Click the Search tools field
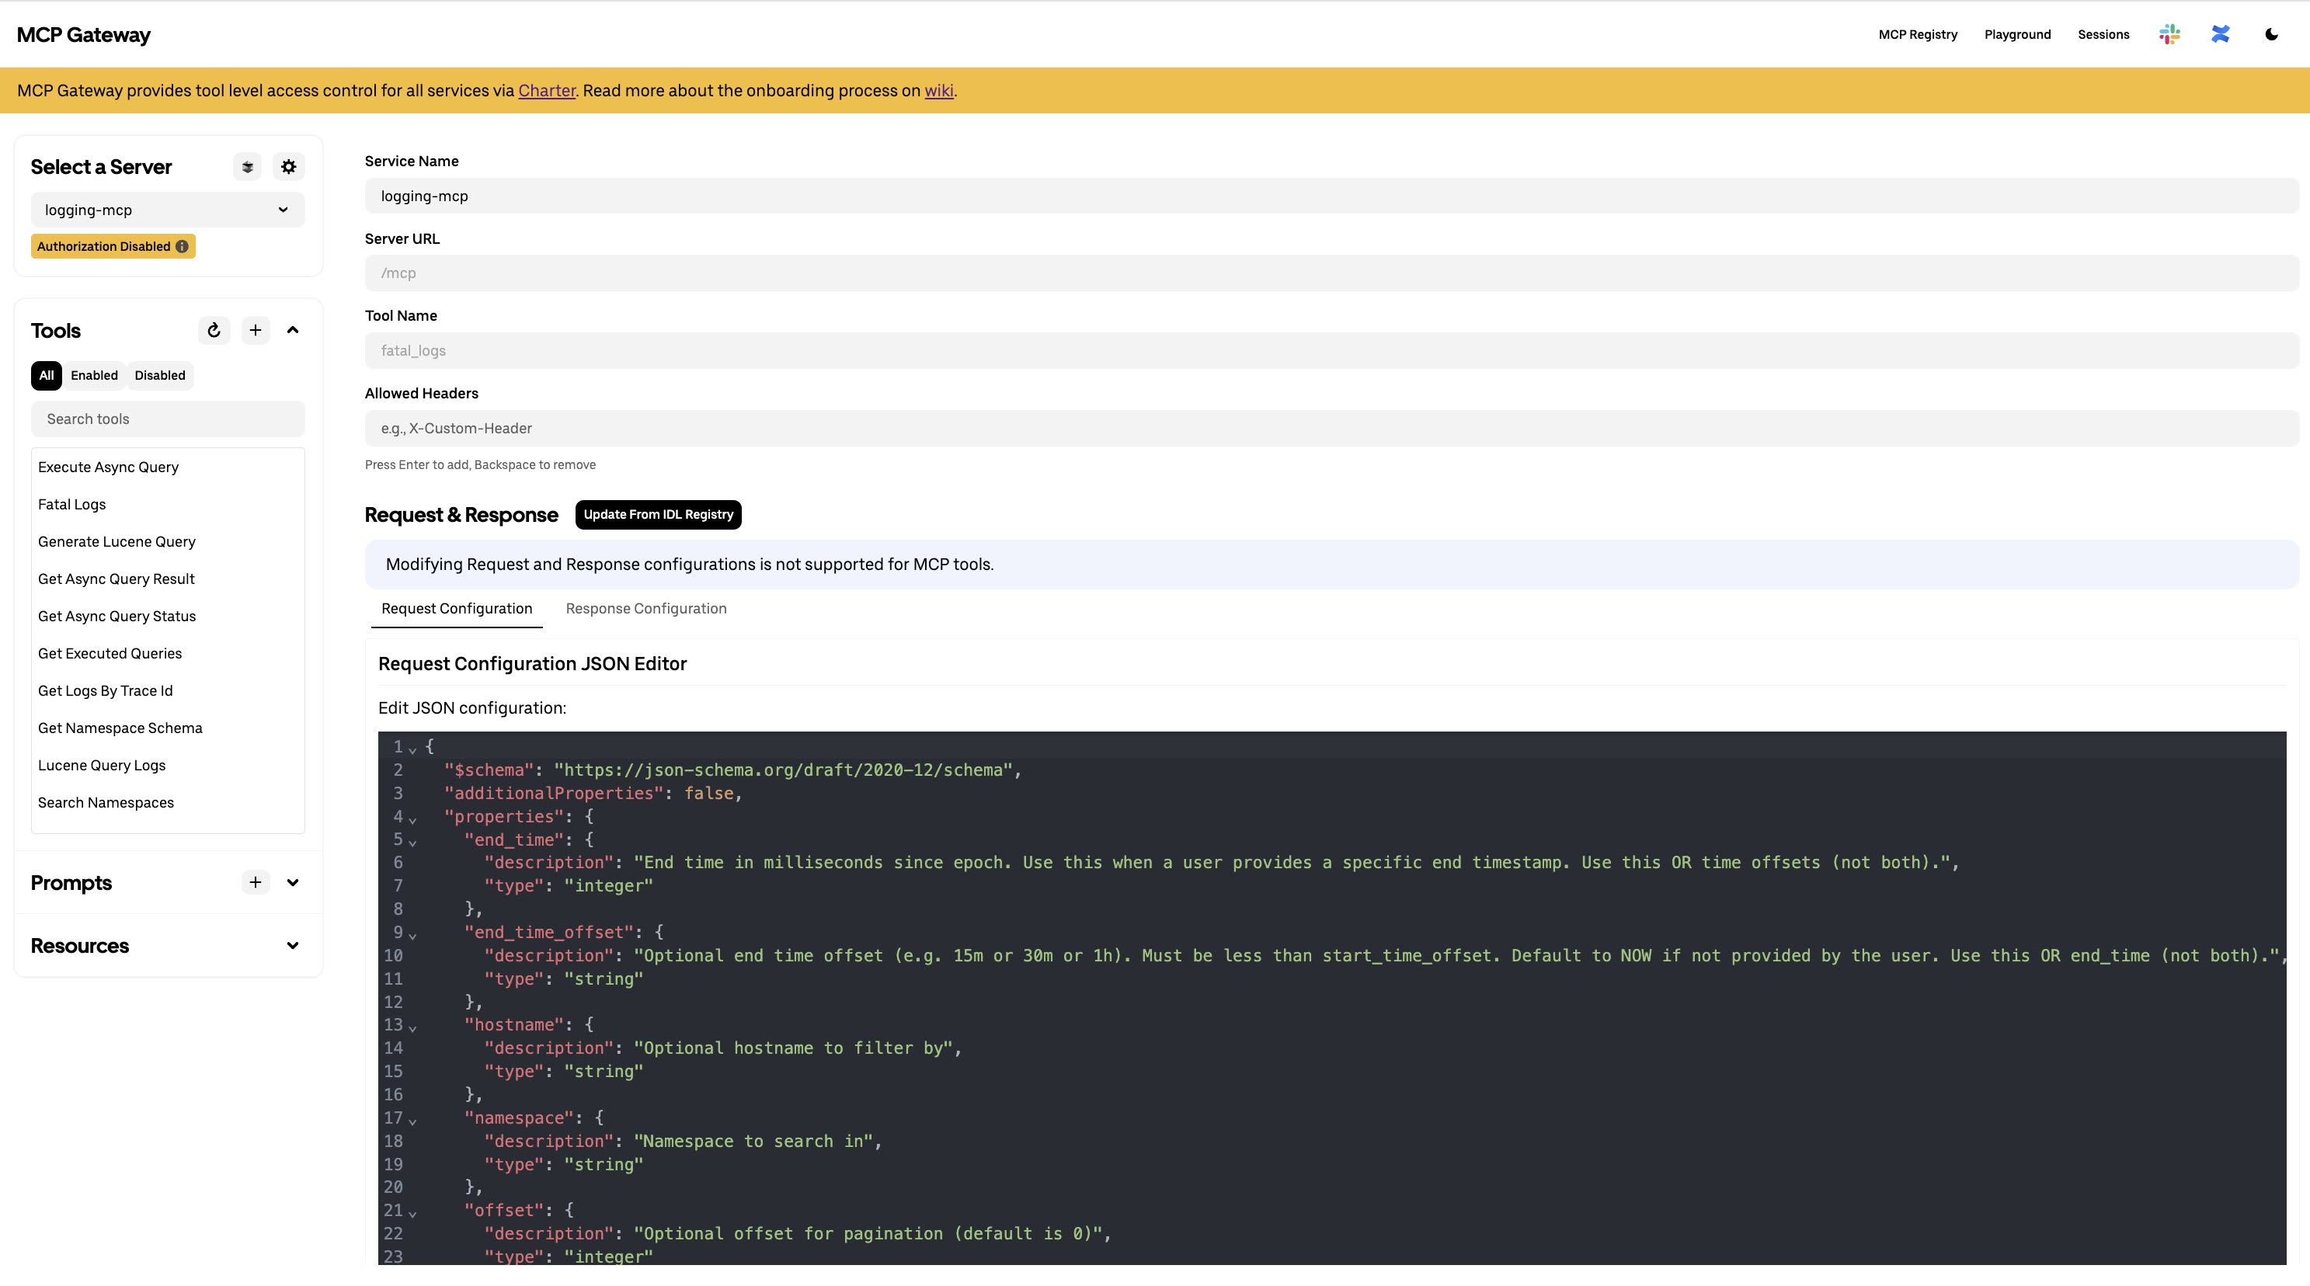 pyautogui.click(x=168, y=419)
